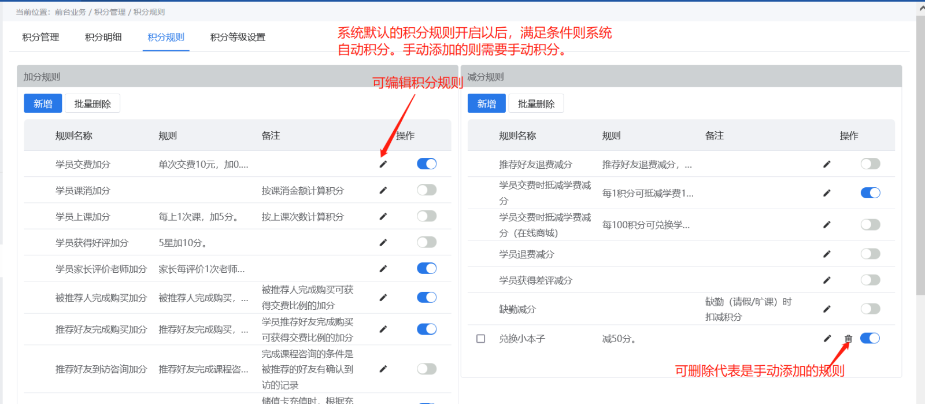Enable the 学员上课加分 switch
Screen dimensions: 925x404
(x=427, y=216)
